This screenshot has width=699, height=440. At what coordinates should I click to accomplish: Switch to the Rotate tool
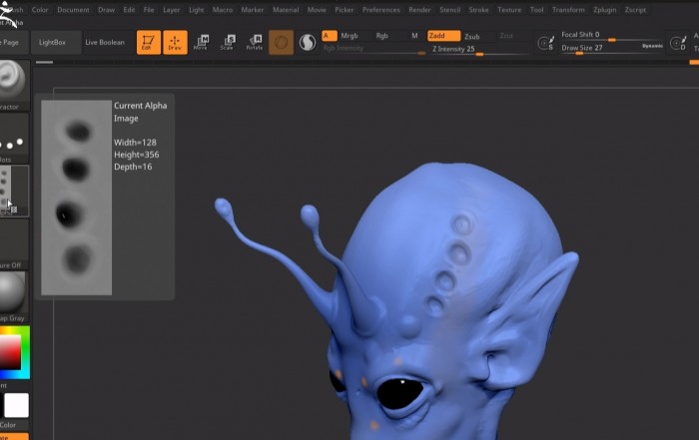point(254,43)
